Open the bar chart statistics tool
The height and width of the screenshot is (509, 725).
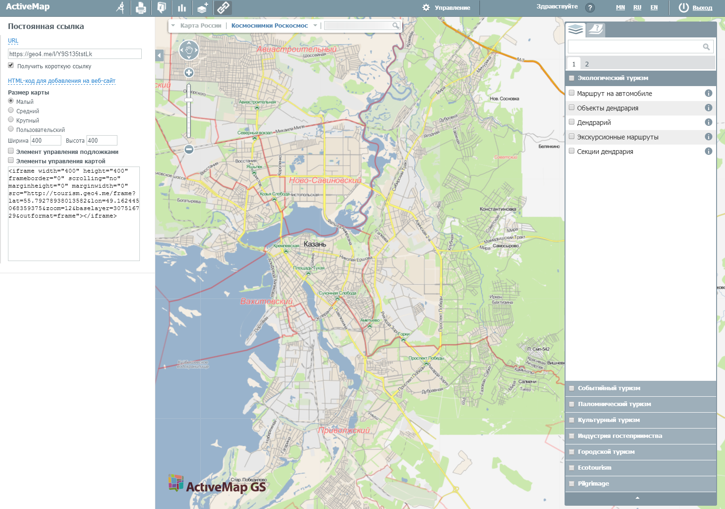pyautogui.click(x=182, y=7)
